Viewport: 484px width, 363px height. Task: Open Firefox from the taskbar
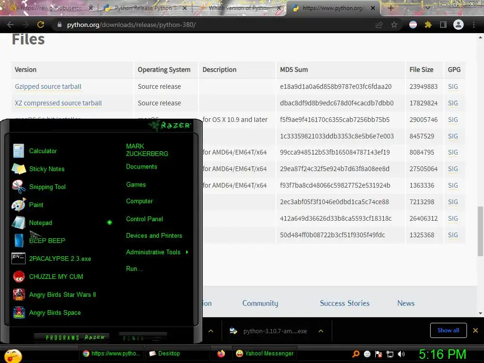tap(221, 354)
